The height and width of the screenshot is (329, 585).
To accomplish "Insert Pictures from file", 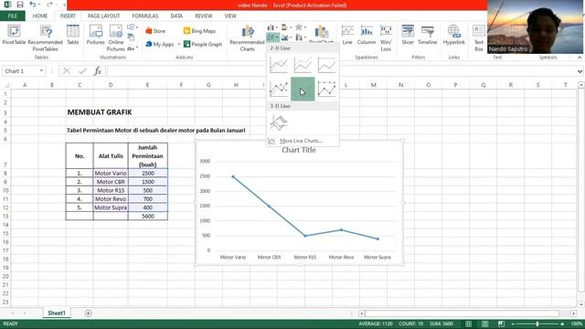I will coord(95,35).
